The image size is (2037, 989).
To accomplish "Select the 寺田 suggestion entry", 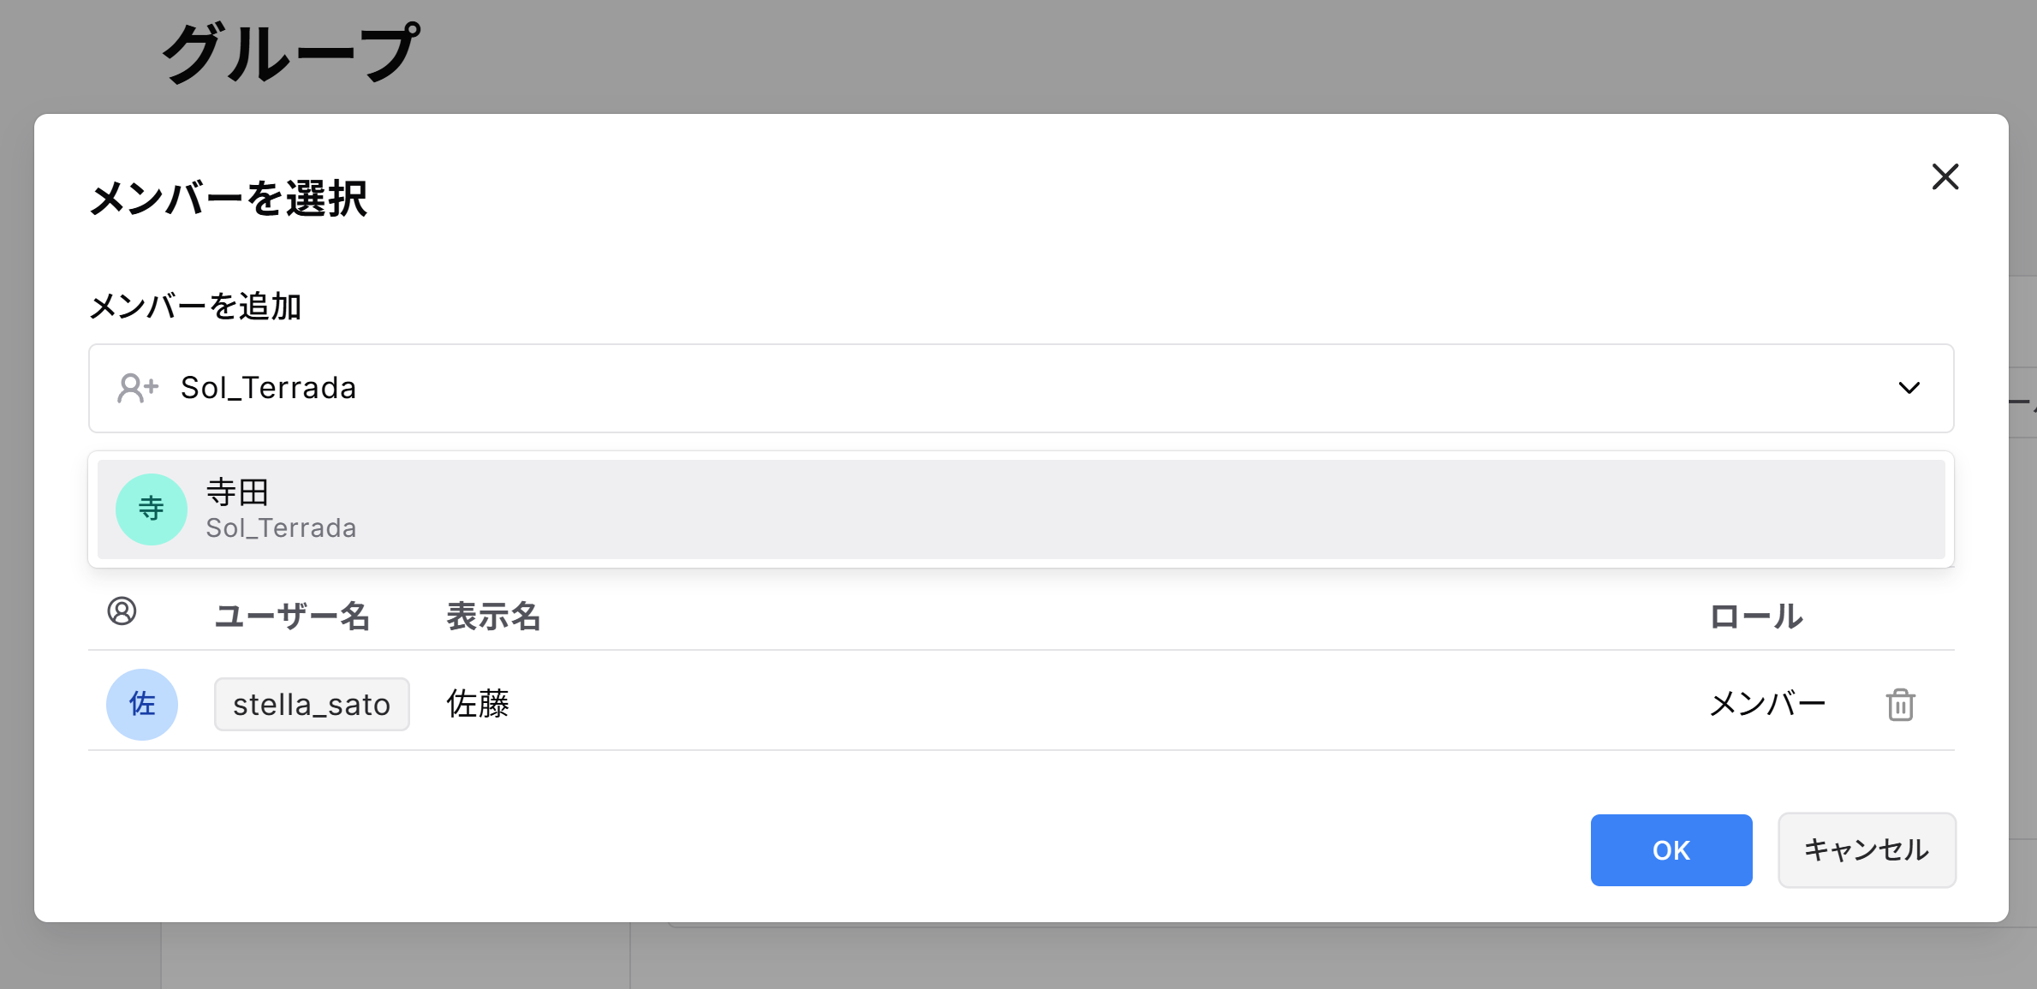I will [1021, 509].
